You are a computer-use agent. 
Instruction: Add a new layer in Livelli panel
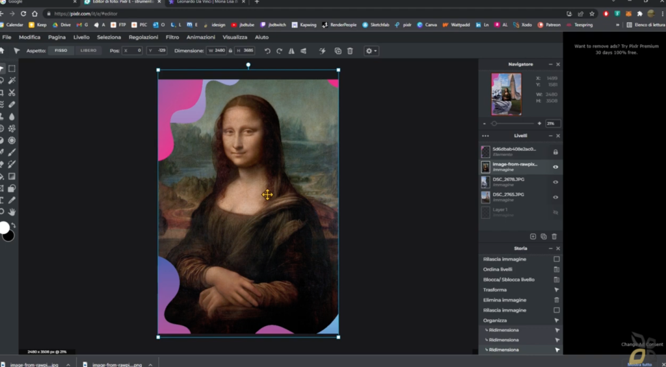coord(533,236)
